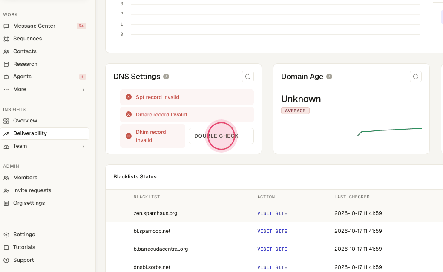Expand the More menu chevron
This screenshot has width=443, height=272.
[x=83, y=90]
